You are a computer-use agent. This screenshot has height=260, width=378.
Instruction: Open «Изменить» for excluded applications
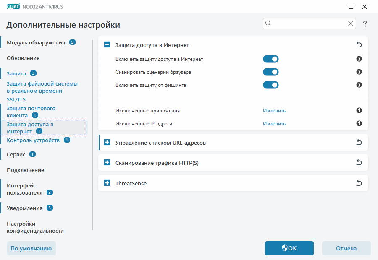(274, 111)
